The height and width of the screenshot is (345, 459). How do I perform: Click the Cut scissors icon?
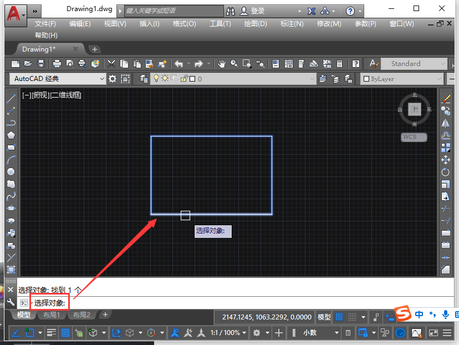[111, 64]
